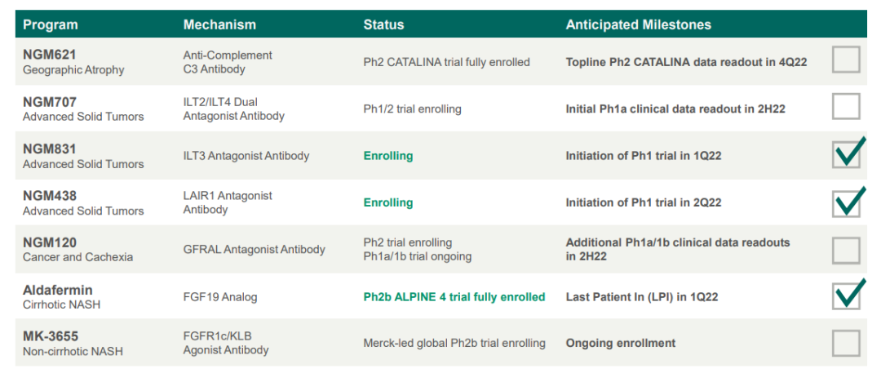Image resolution: width=881 pixels, height=373 pixels.
Task: Tick the MK-3655 ongoing enrollment checkbox
Action: pyautogui.click(x=846, y=343)
